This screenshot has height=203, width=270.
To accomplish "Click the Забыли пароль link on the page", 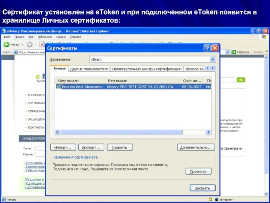I will [35, 171].
